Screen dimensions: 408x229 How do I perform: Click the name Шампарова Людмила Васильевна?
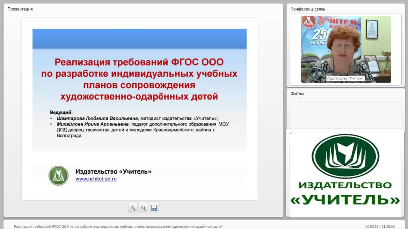98,118
